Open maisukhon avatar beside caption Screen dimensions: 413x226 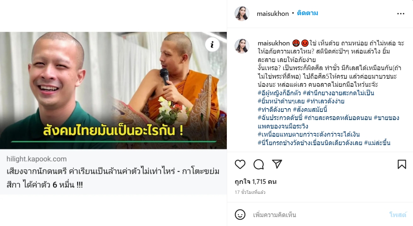click(x=242, y=46)
